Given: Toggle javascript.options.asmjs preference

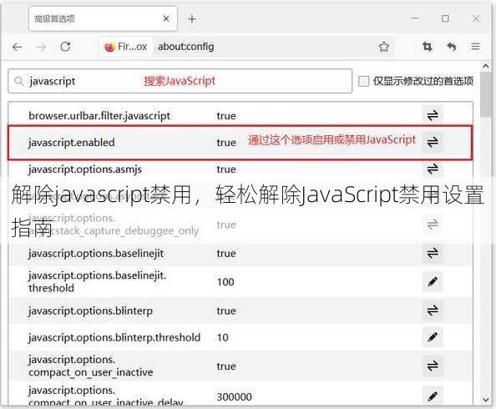Looking at the screenshot, I should click(433, 169).
